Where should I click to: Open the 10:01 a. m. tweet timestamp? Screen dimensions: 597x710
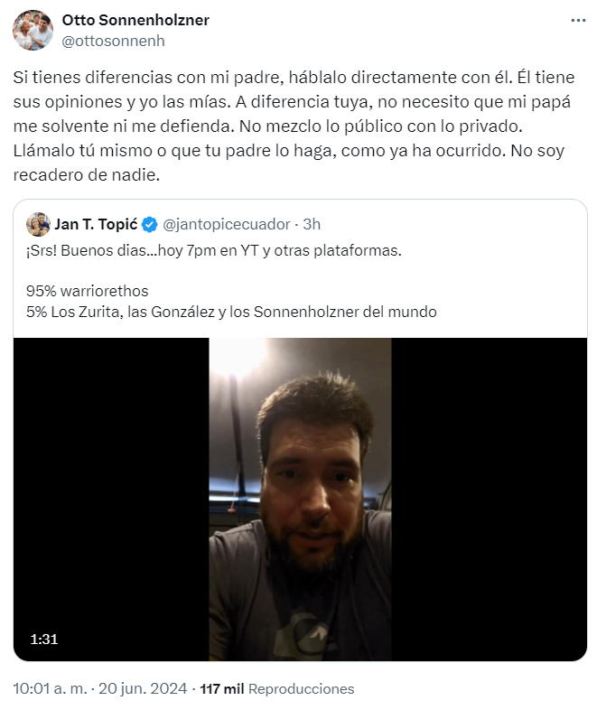(x=50, y=688)
